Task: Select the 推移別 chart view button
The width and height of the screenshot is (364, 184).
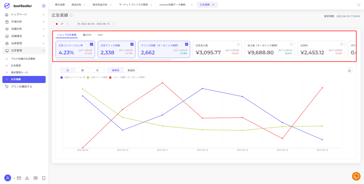Action: pyautogui.click(x=116, y=70)
